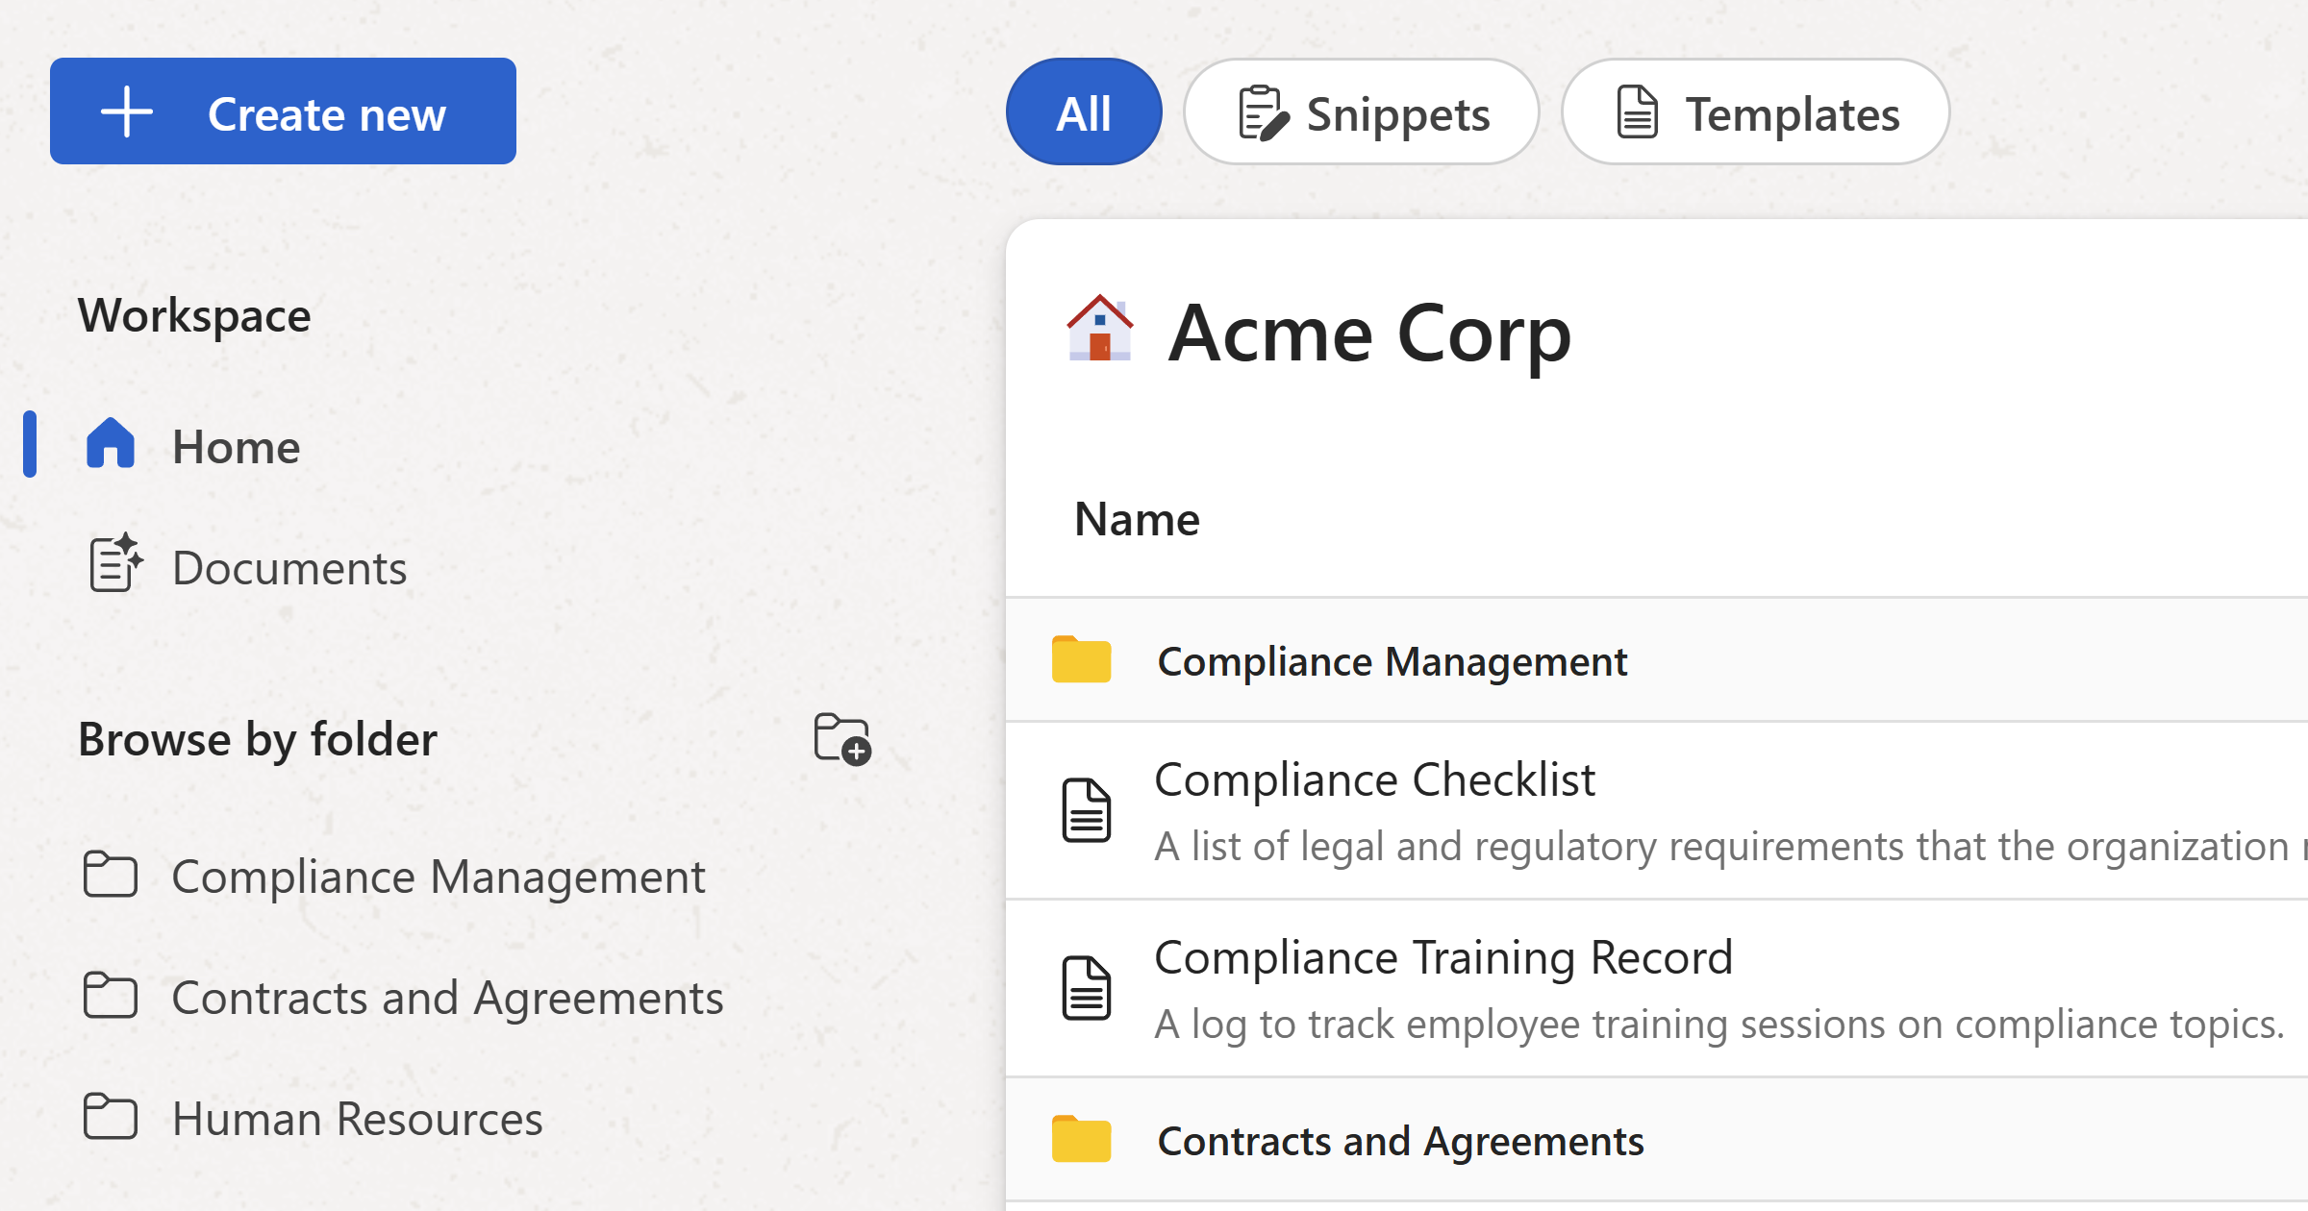
Task: Switch to the Templates tab
Action: point(1756,112)
